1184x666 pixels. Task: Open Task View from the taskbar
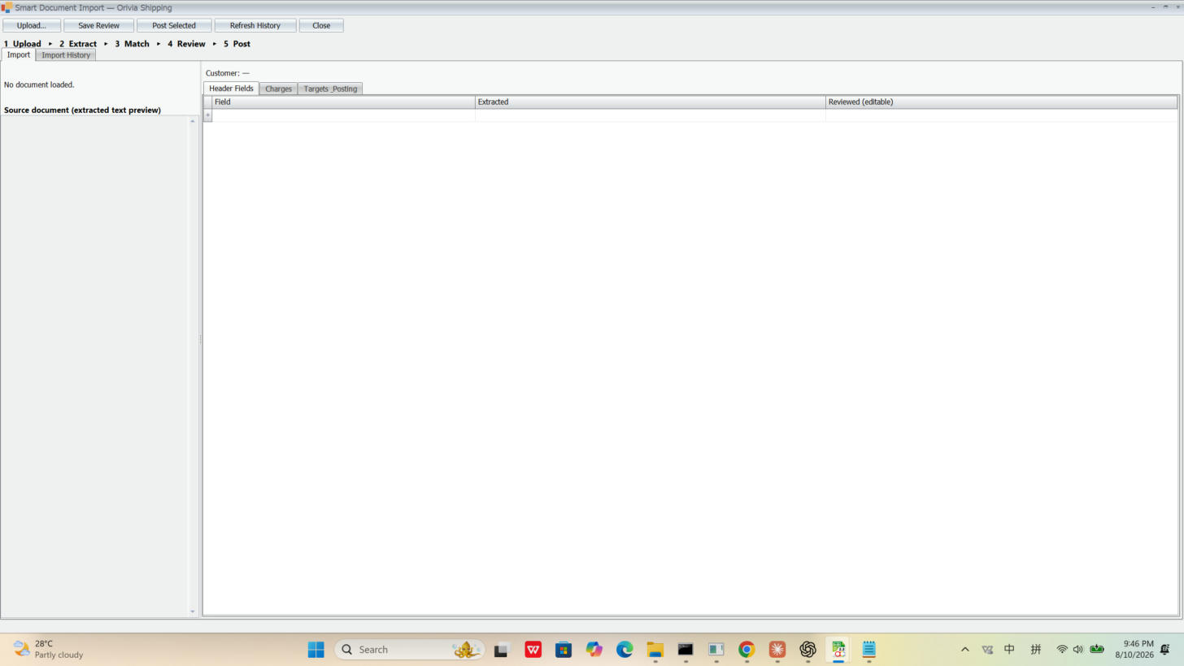point(502,649)
